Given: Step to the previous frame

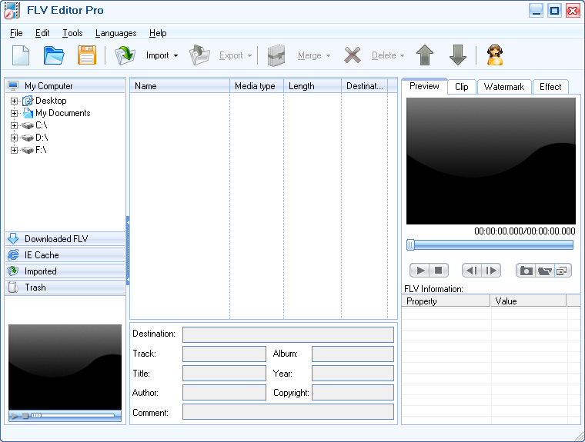Looking at the screenshot, I should (472, 271).
